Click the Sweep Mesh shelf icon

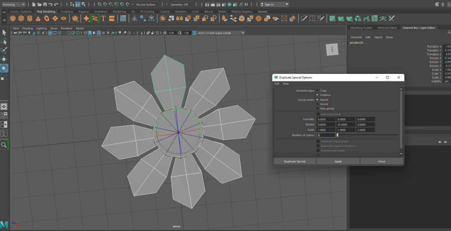[x=95, y=18]
